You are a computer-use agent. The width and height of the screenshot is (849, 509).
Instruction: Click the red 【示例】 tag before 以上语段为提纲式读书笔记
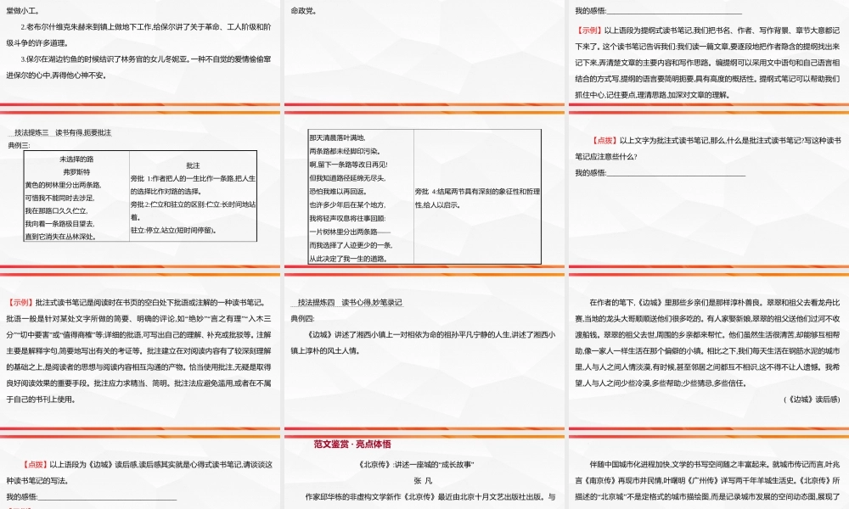point(588,31)
